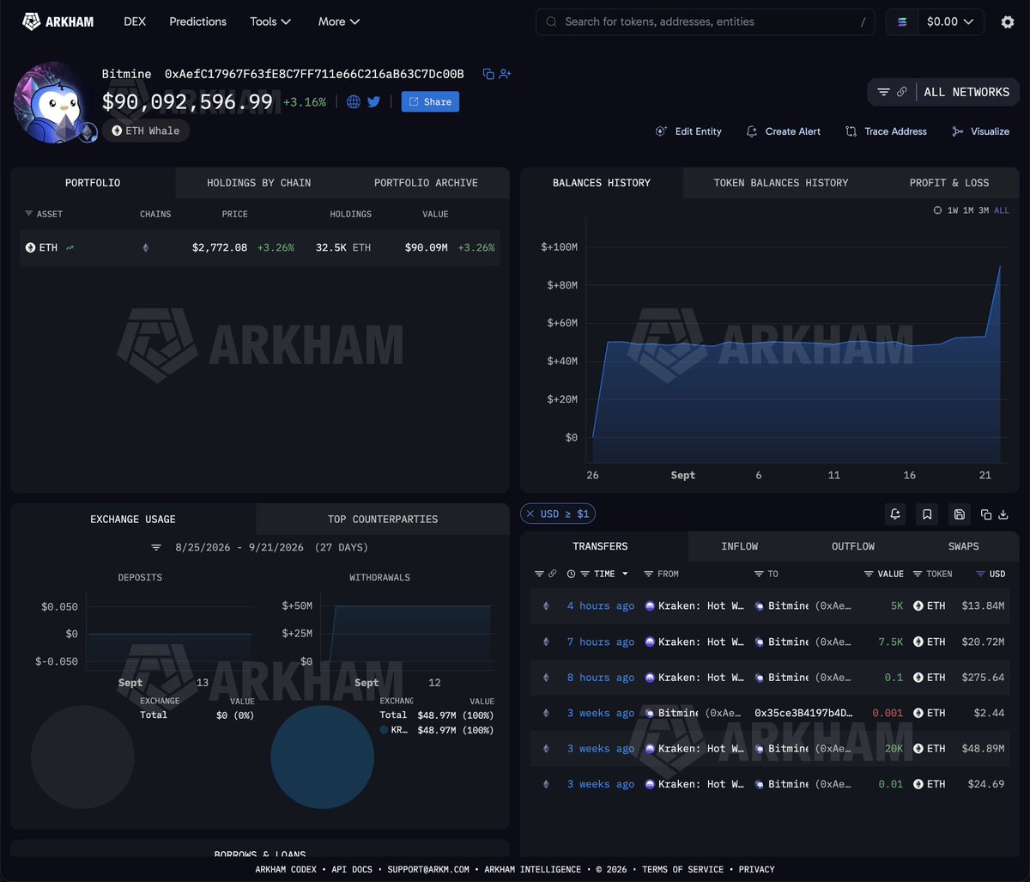The image size is (1030, 882).
Task: Set balances history range to 1W
Action: coord(953,210)
